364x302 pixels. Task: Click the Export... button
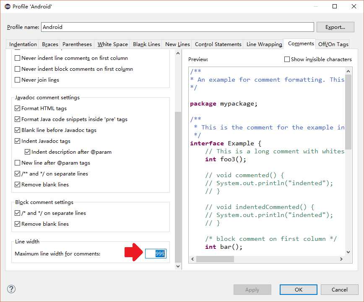pyautogui.click(x=335, y=27)
